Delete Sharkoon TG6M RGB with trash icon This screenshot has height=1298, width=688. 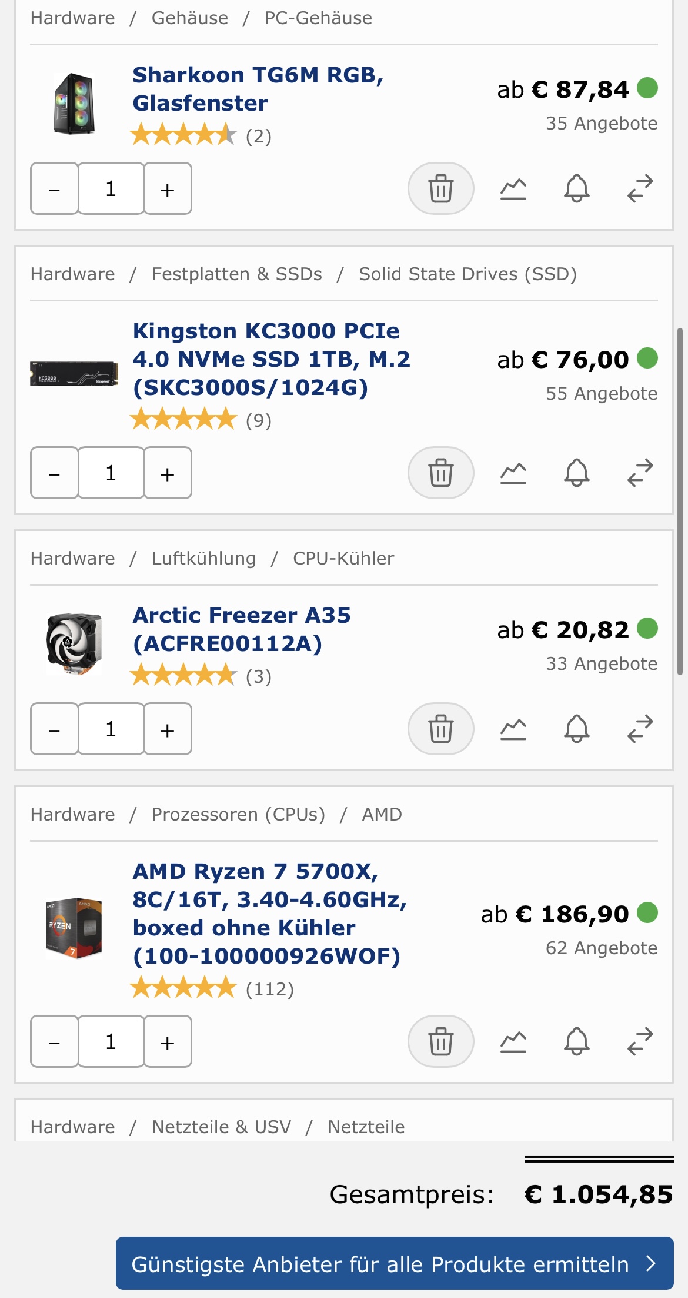[440, 188]
